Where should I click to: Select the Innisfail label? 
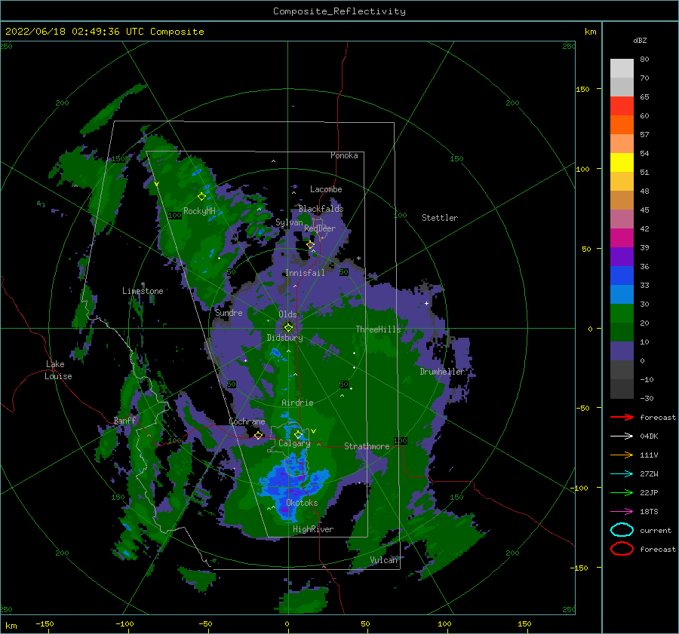coord(305,273)
